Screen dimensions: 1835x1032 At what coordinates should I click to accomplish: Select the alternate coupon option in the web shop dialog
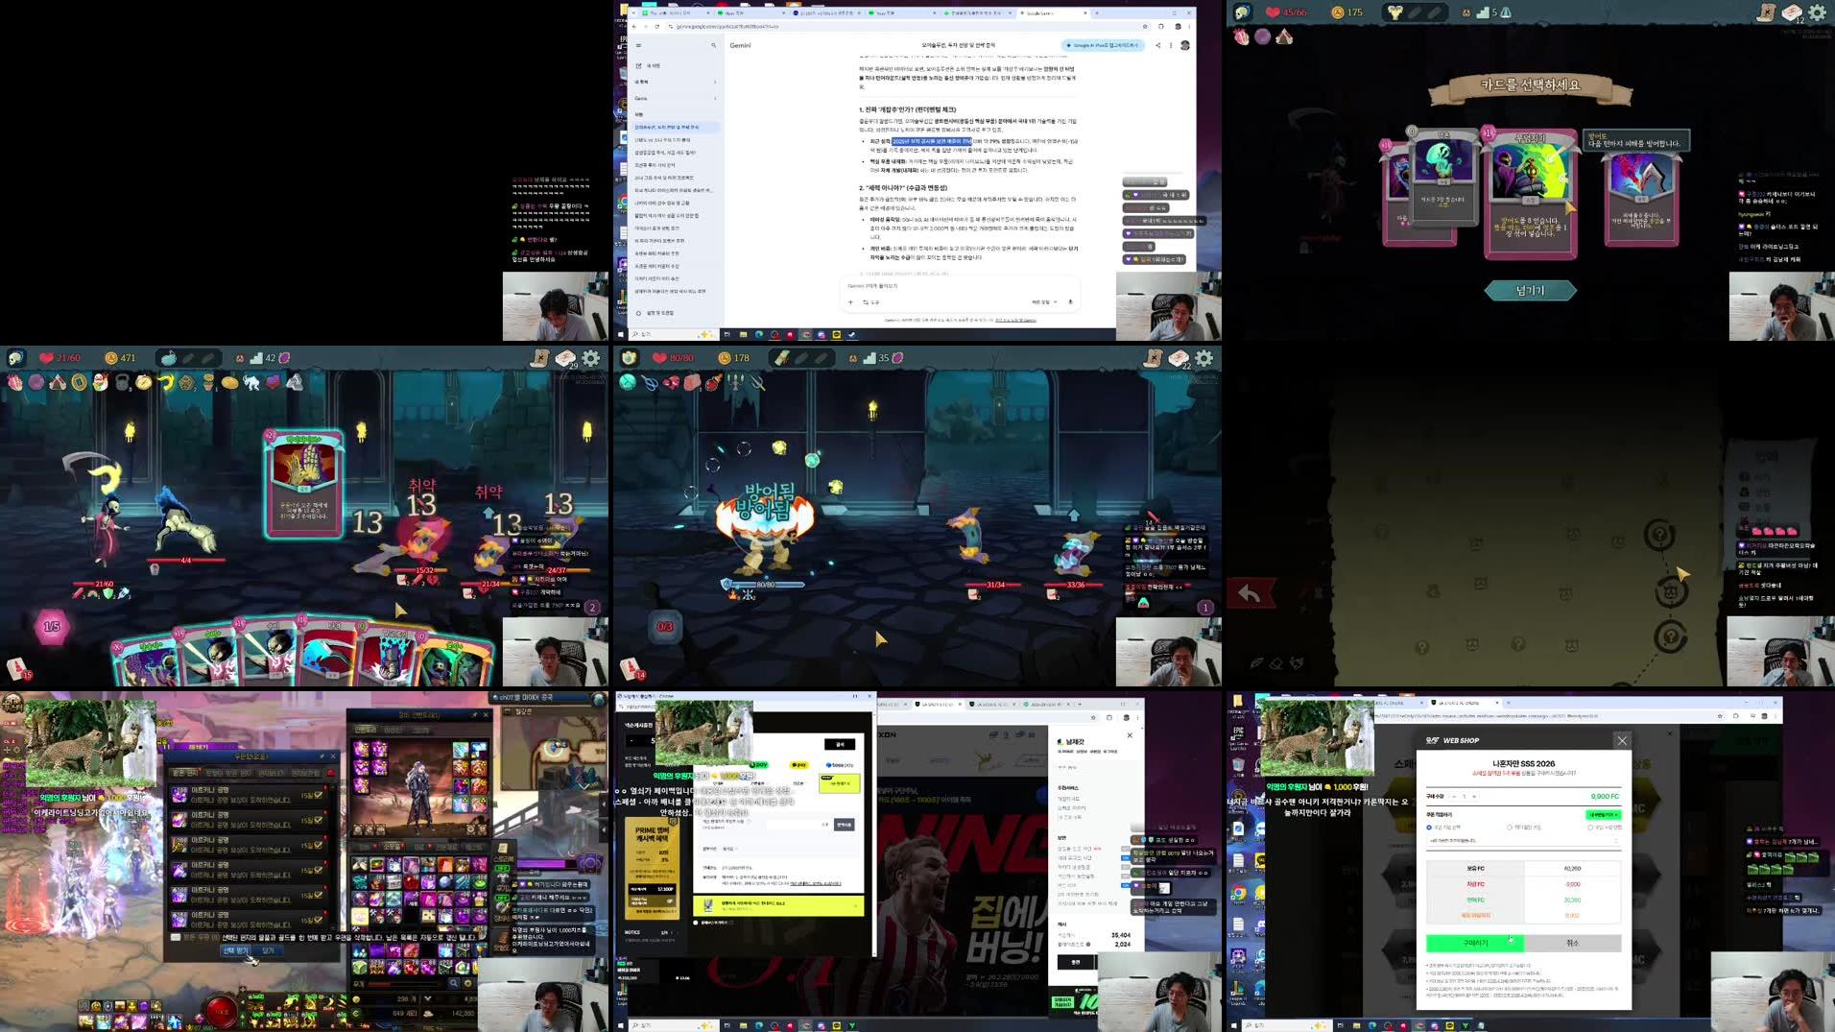coord(1509,828)
